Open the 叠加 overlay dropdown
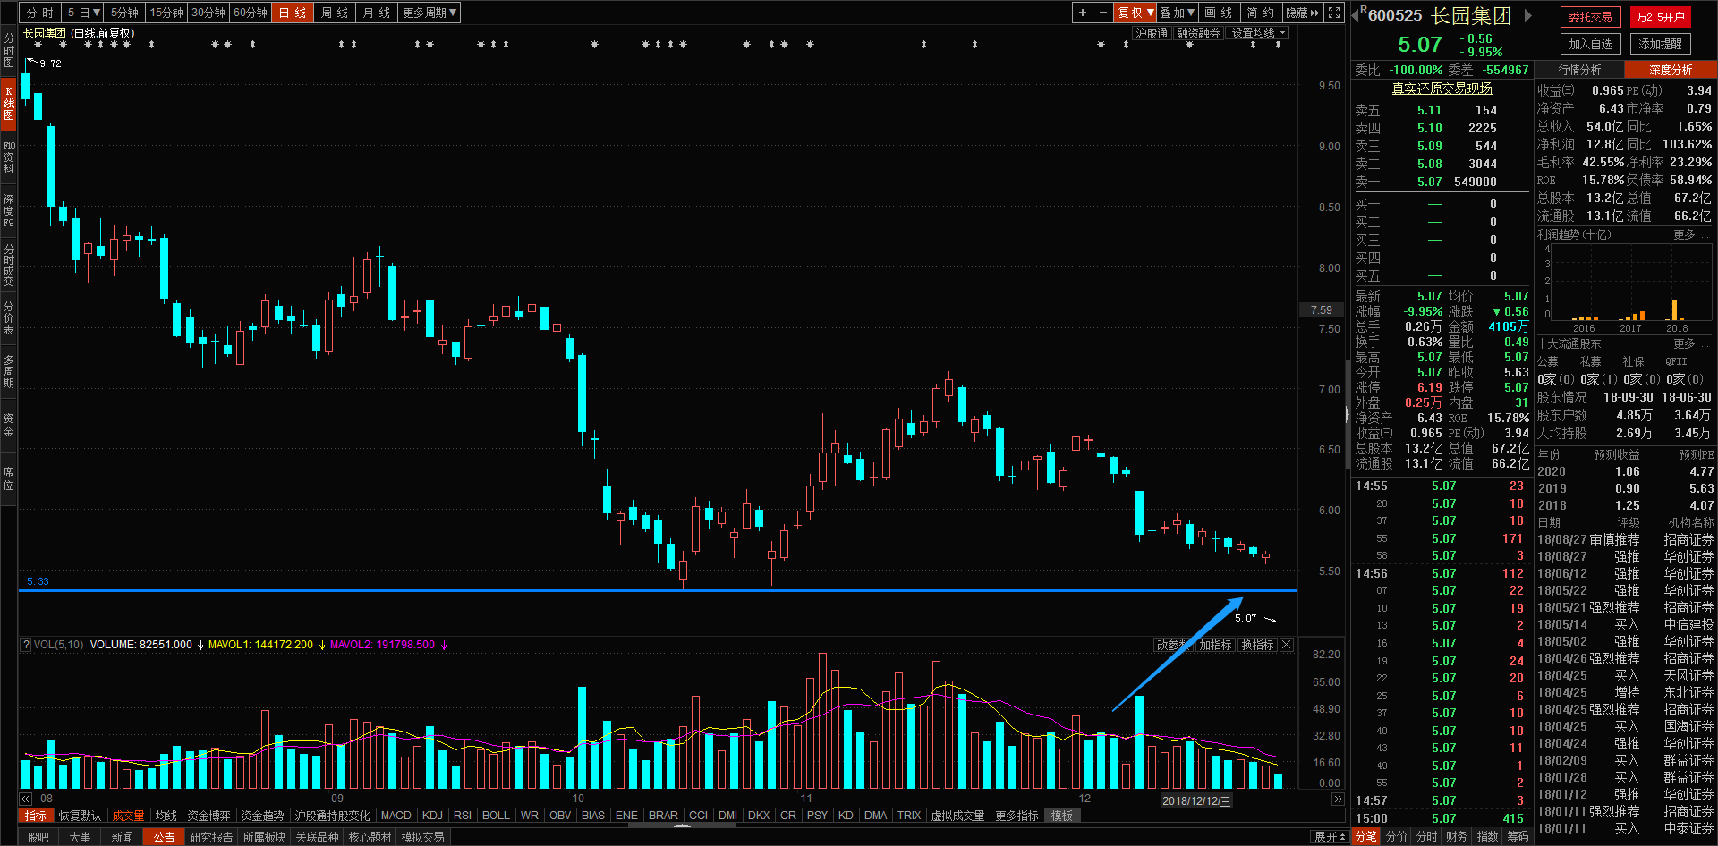Screen dimensions: 1718x846 pos(1178,13)
